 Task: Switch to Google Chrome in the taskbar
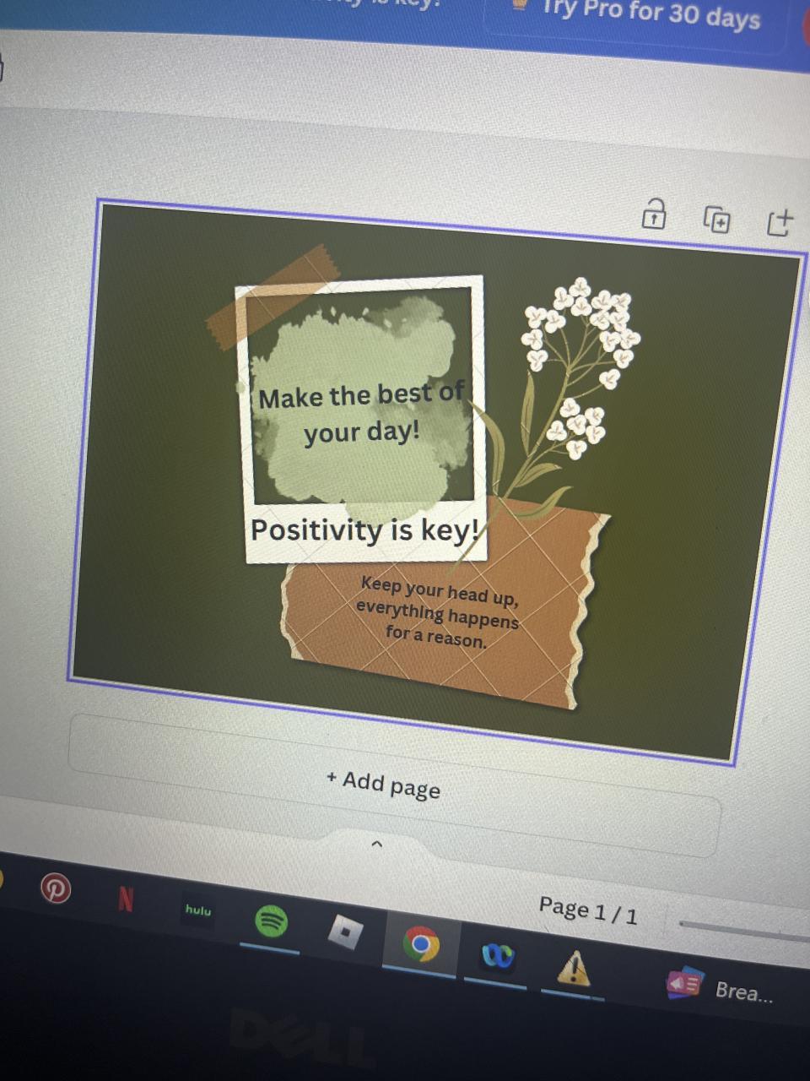(x=421, y=944)
